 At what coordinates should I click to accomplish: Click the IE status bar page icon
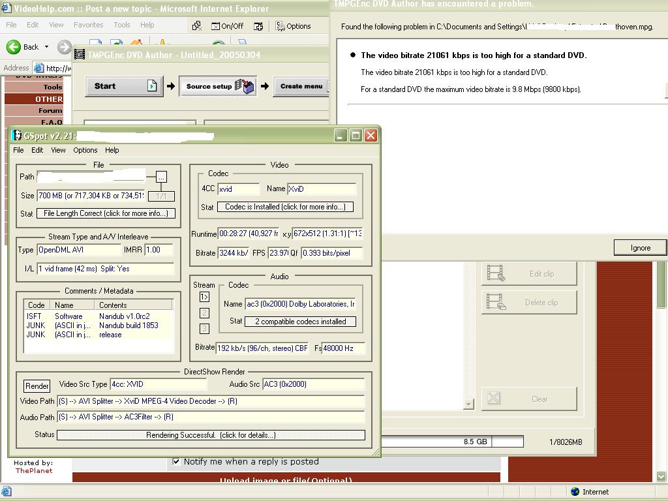[7, 491]
